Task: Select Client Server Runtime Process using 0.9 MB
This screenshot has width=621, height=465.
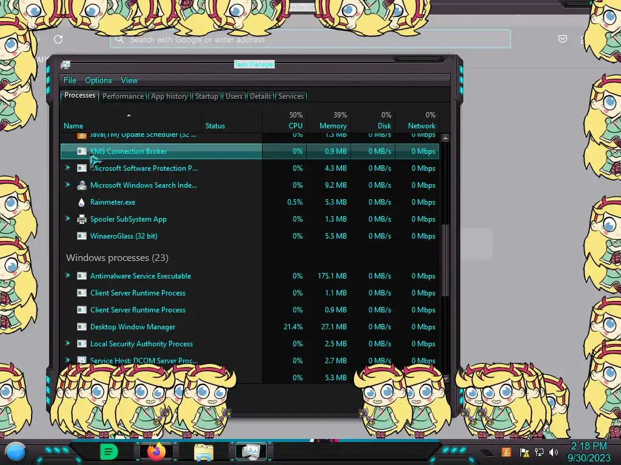Action: pyautogui.click(x=249, y=310)
